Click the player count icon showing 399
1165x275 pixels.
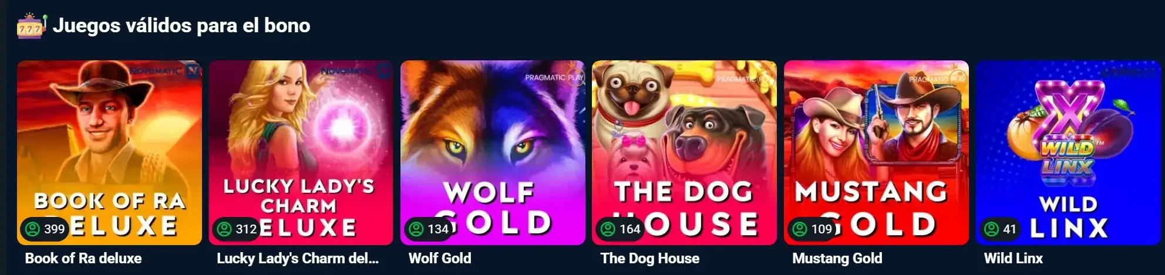tap(32, 229)
